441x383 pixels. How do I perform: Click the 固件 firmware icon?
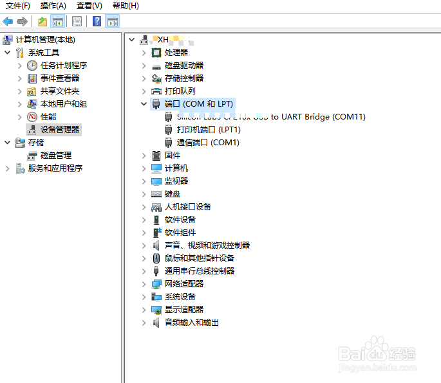156,156
